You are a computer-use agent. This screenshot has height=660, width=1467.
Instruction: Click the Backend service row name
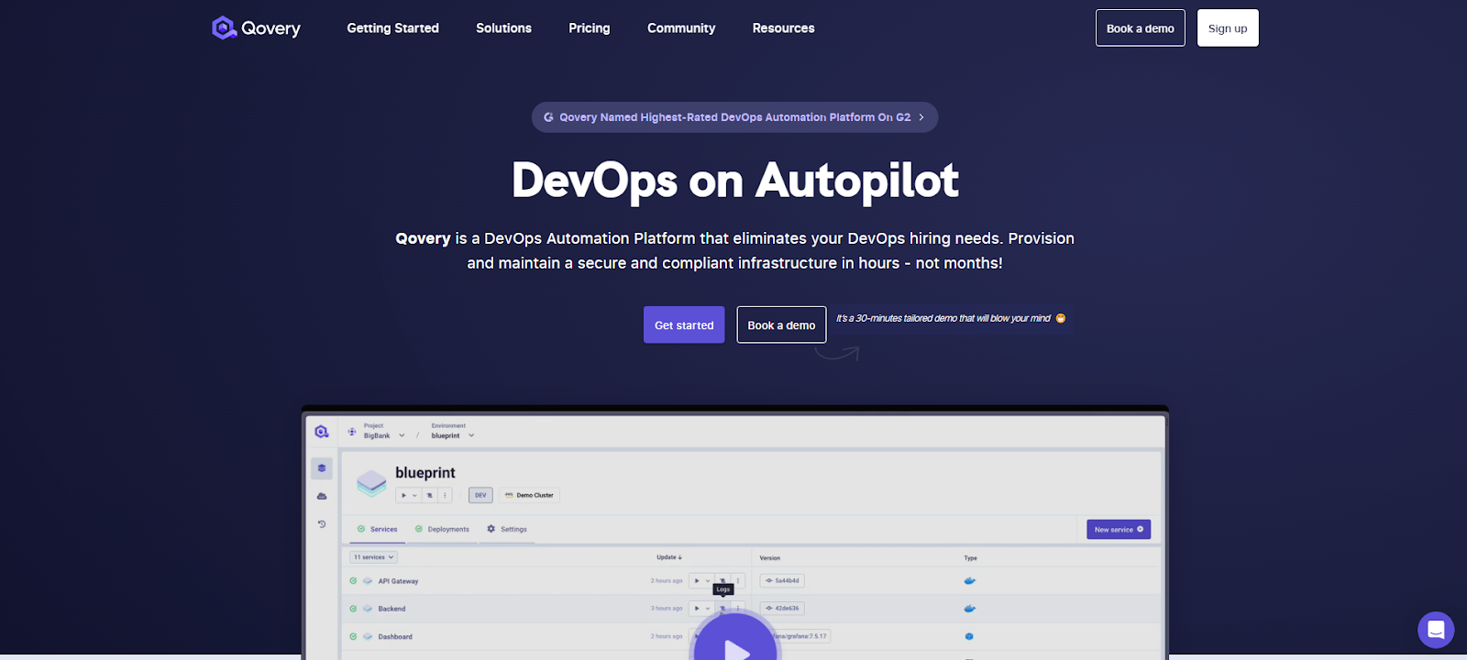(x=392, y=609)
